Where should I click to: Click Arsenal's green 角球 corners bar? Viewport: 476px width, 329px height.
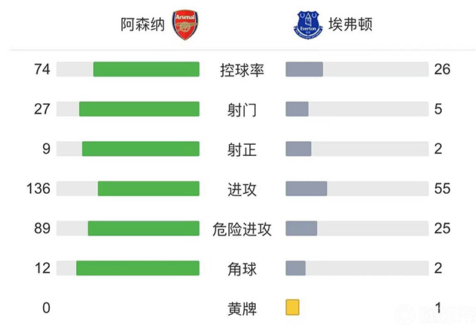tap(138, 268)
